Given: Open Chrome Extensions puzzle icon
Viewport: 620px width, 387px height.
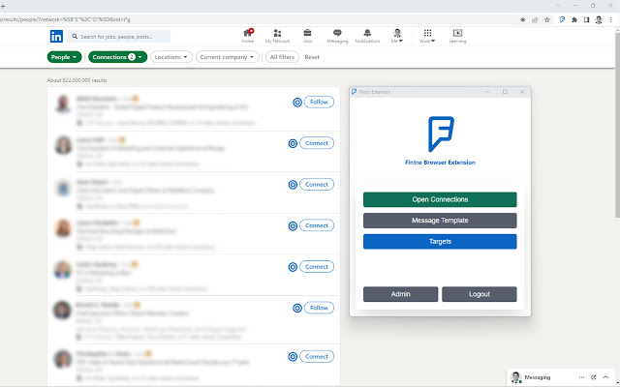Looking at the screenshot, I should pos(574,19).
